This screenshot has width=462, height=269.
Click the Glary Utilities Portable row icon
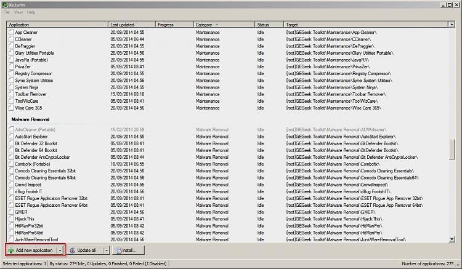pyautogui.click(x=11, y=53)
